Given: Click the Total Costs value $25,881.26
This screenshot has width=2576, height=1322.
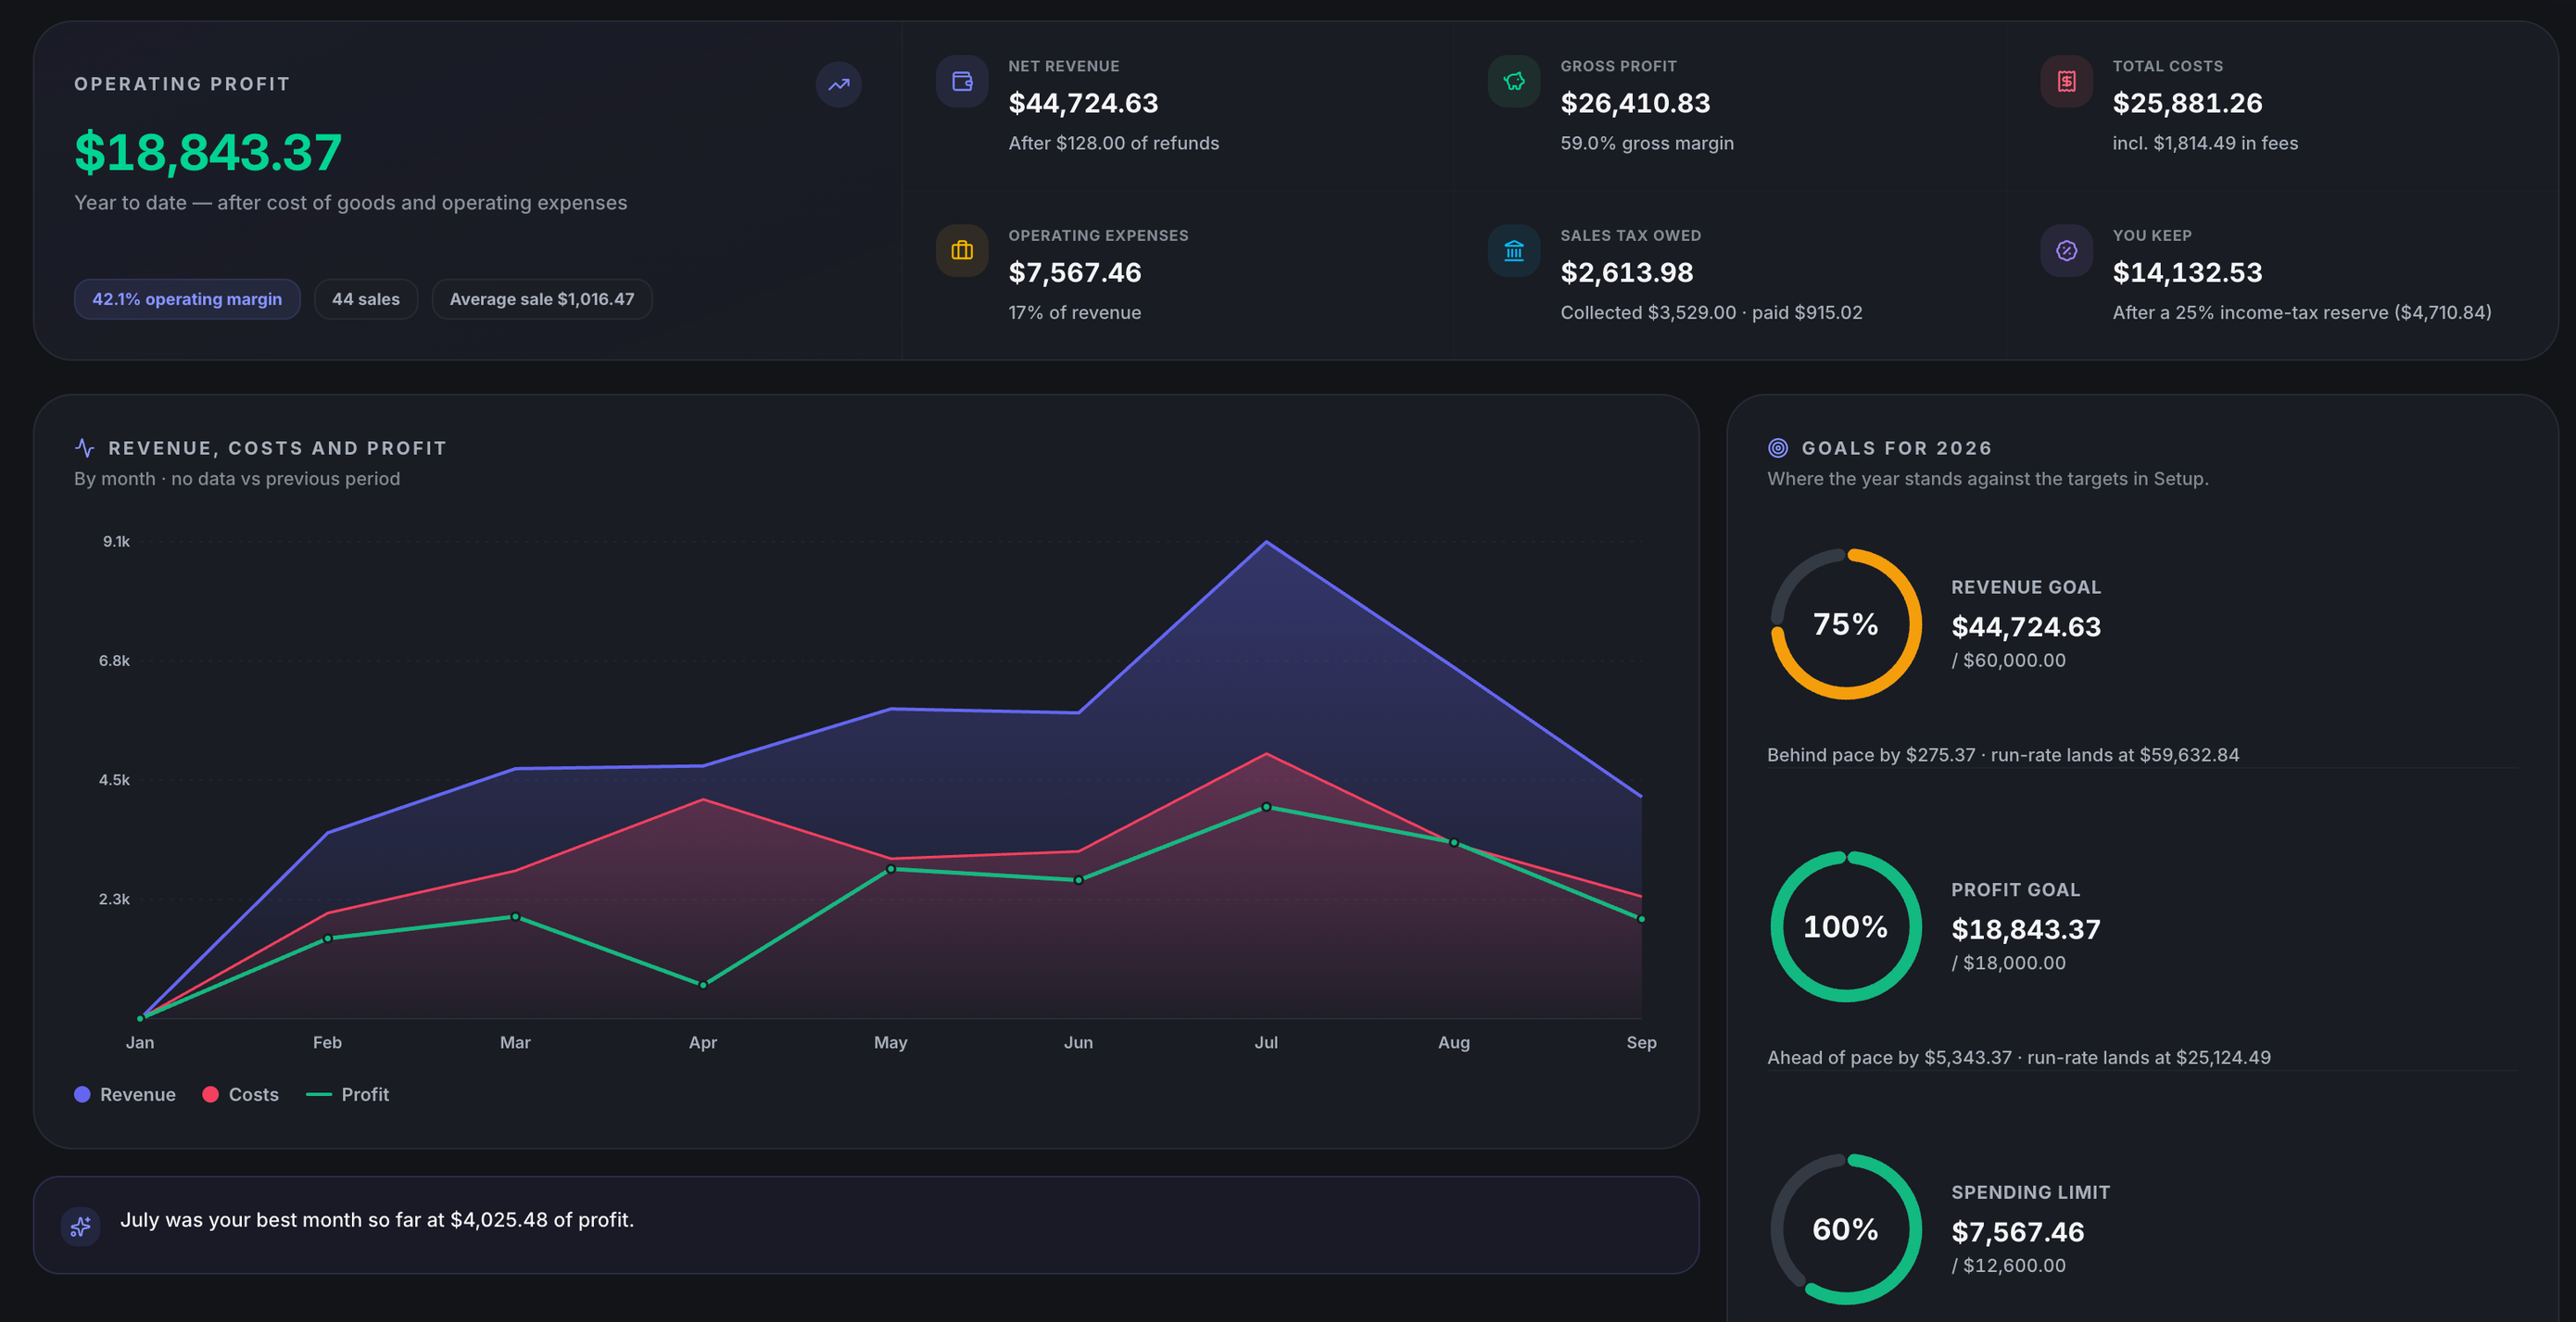Looking at the screenshot, I should point(2187,103).
